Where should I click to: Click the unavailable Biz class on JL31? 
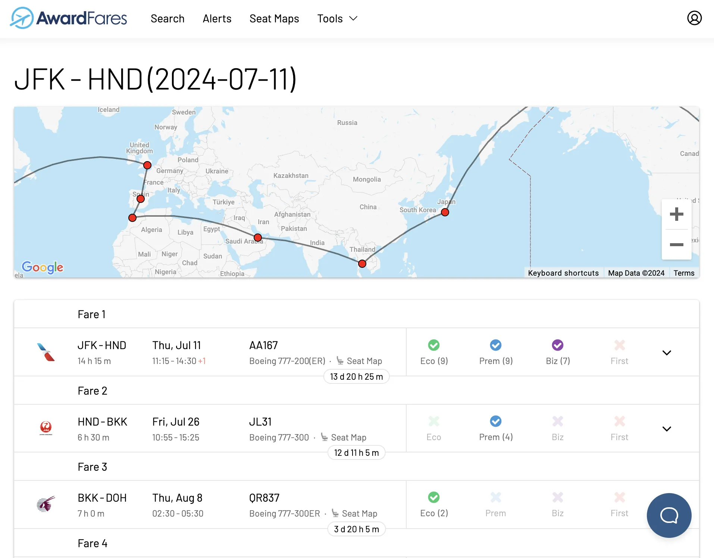(558, 428)
